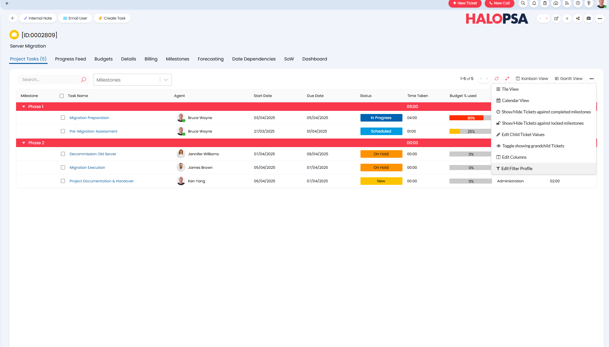Click the red expand fullscreen arrows icon
Viewport: 609px width, 347px height.
pos(507,79)
